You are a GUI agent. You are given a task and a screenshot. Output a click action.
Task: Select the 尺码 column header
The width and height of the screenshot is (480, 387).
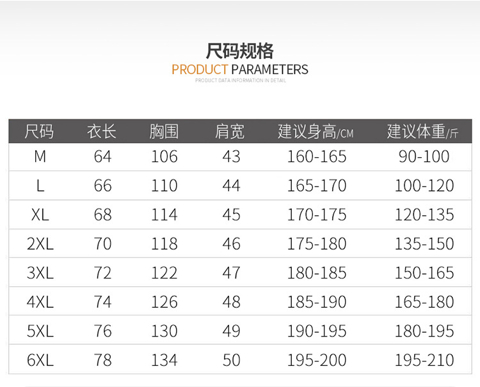[40, 132]
